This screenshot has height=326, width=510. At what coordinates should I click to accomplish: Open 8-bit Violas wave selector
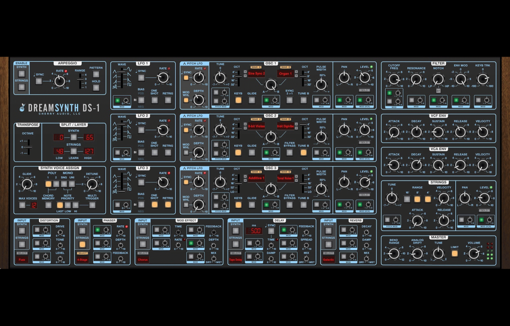(256, 126)
